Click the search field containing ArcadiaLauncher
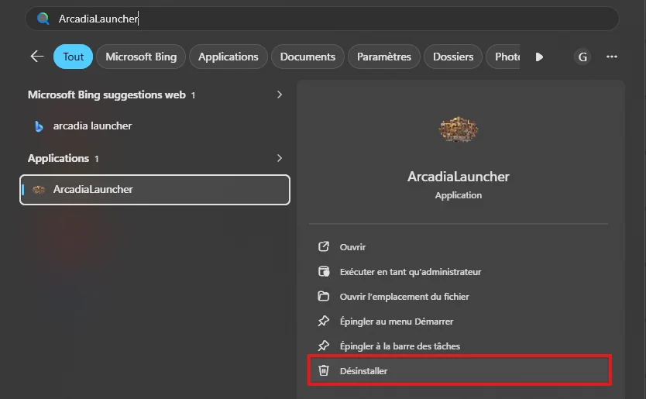 coord(322,19)
